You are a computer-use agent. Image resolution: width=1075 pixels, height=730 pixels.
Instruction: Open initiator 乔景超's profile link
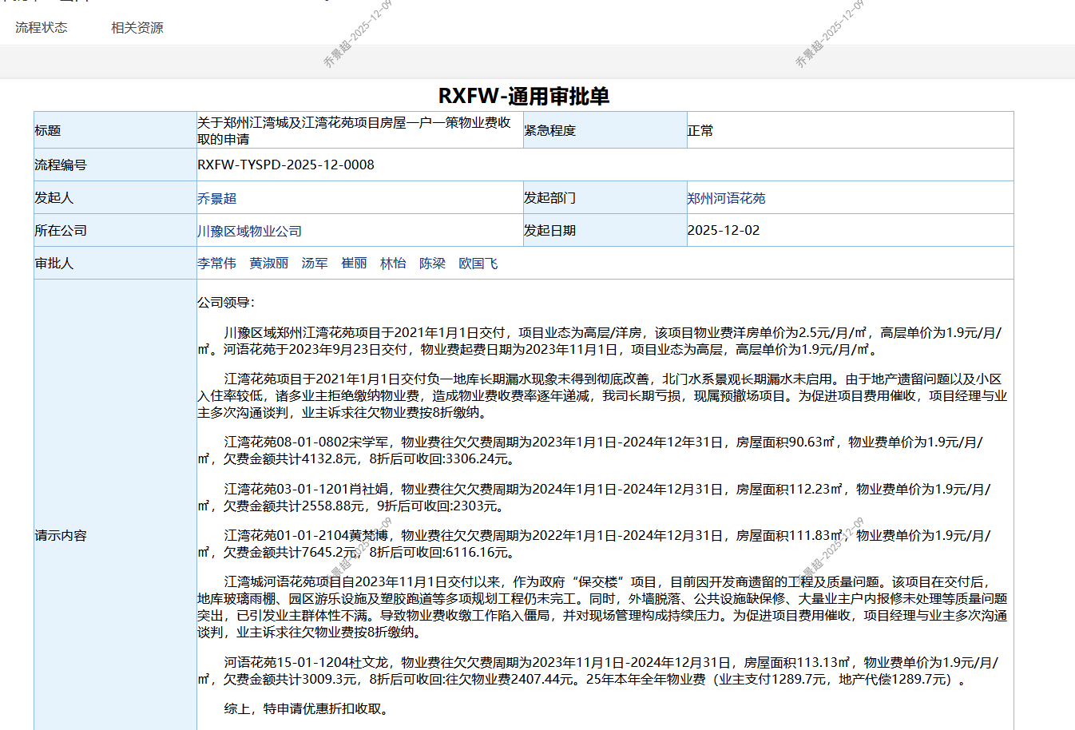[216, 198]
